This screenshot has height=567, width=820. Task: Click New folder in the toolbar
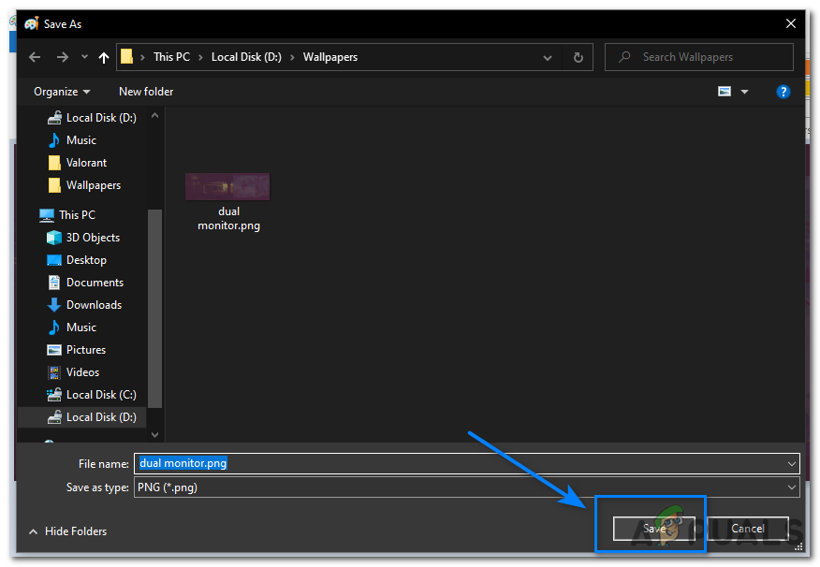coord(146,92)
